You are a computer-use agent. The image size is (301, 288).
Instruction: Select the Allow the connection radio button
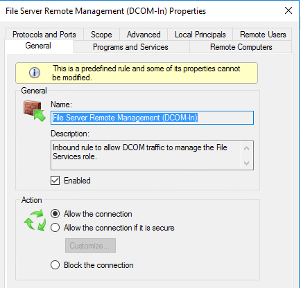(55, 214)
